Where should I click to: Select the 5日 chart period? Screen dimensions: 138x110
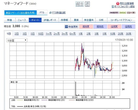[33, 34]
